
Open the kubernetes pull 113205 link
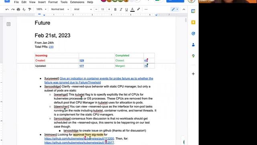coord(79,139)
